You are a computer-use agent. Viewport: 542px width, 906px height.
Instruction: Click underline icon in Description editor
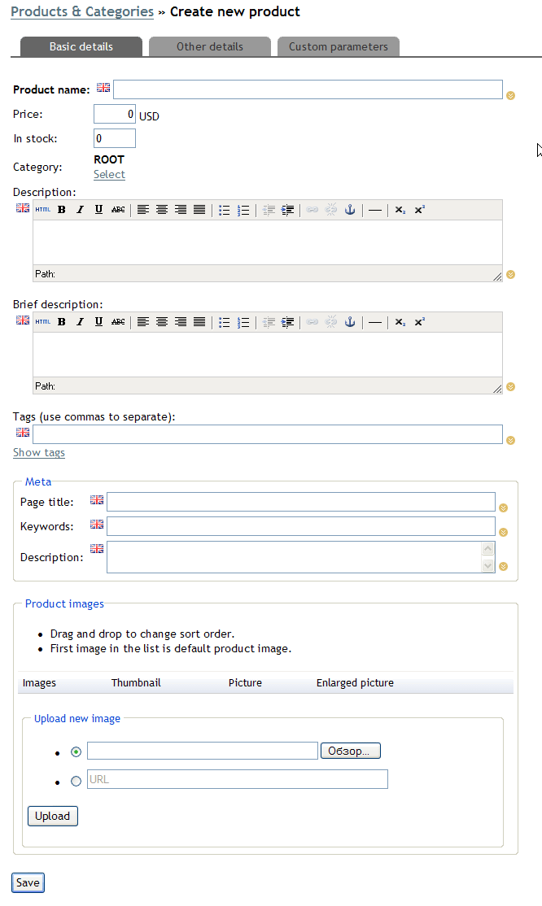98,210
